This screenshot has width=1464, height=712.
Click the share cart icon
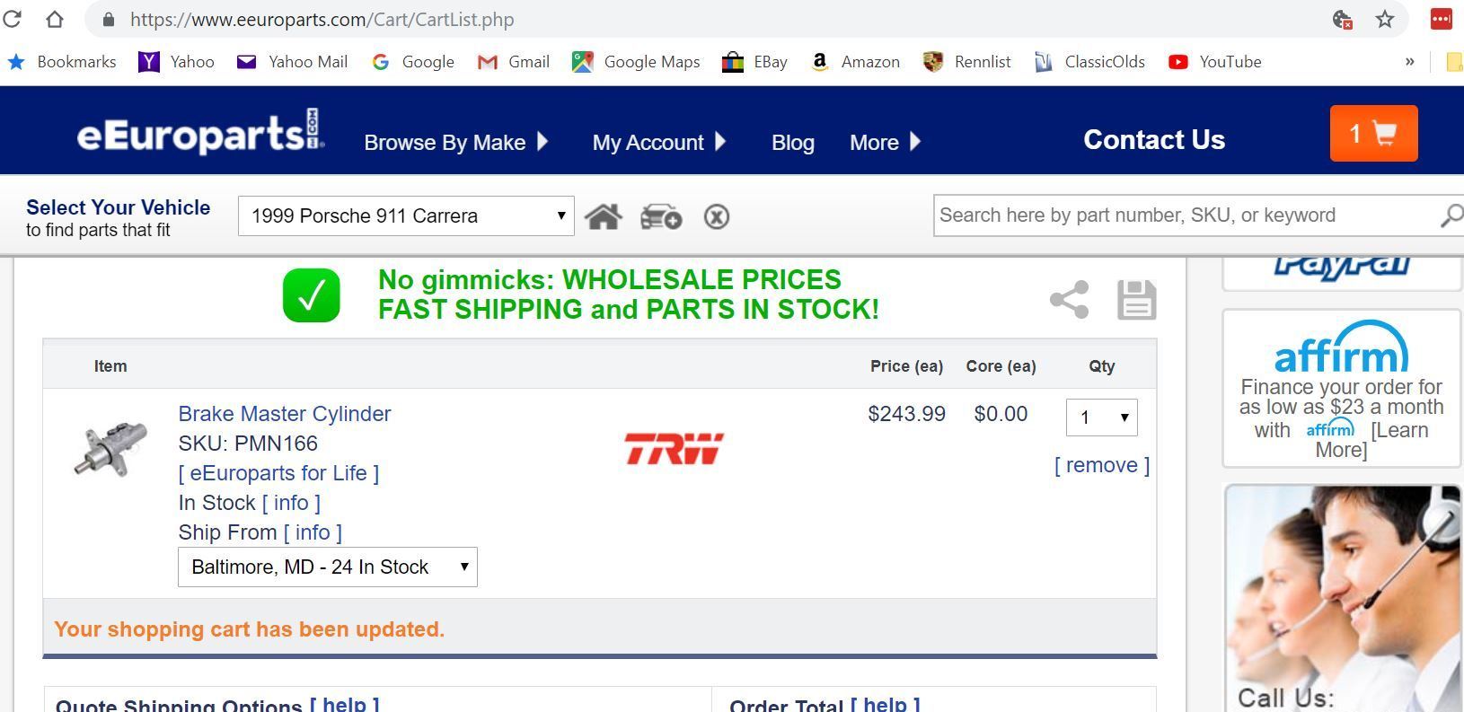tap(1069, 299)
